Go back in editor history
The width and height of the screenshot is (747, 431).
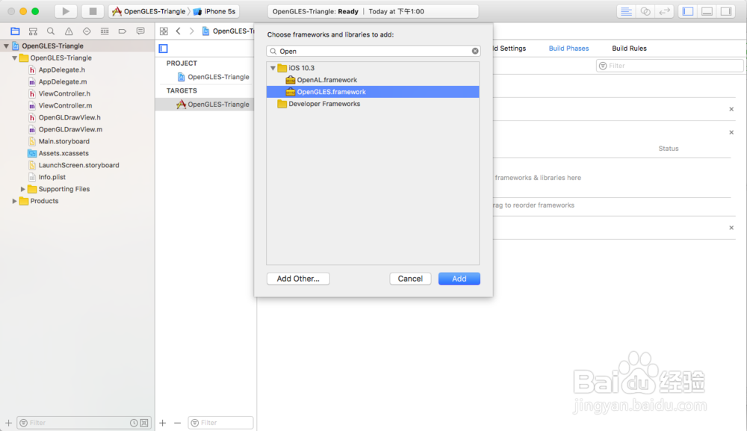click(179, 31)
